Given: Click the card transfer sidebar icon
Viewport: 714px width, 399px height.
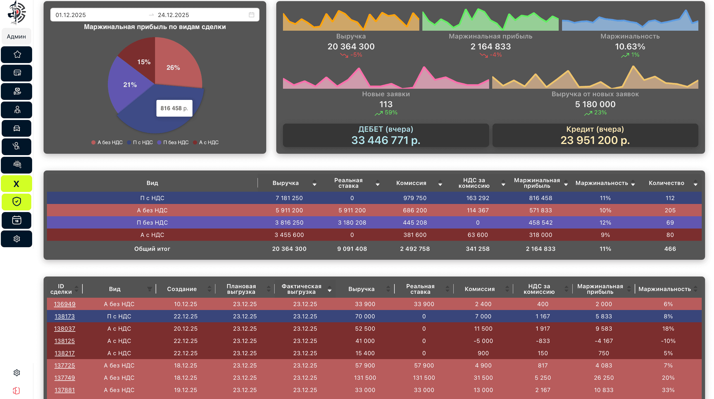Looking at the screenshot, I should coord(17,73).
